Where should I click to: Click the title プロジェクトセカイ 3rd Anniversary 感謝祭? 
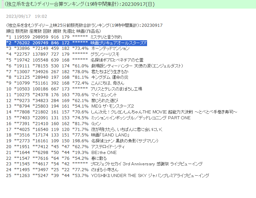coord(130,164)
